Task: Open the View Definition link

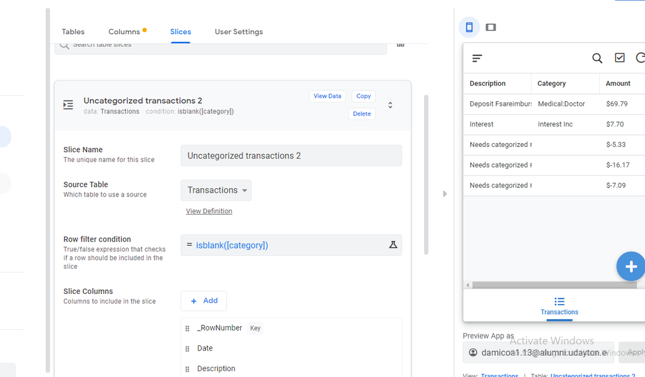Action: (x=209, y=211)
